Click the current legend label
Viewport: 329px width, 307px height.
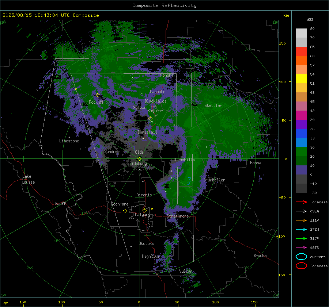pos(318,257)
